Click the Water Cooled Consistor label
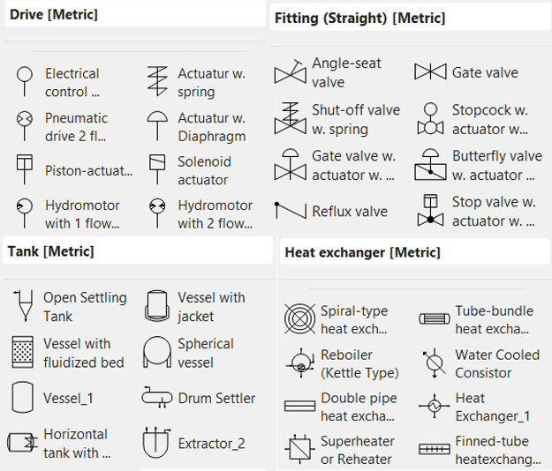Screen dimensions: 552x471 pyautogui.click(x=497, y=363)
